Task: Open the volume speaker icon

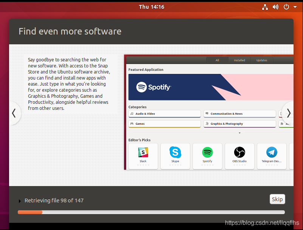Action: [x=275, y=7]
